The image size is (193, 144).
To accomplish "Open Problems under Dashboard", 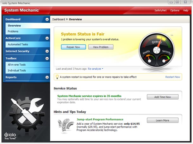I will (x=28, y=32).
